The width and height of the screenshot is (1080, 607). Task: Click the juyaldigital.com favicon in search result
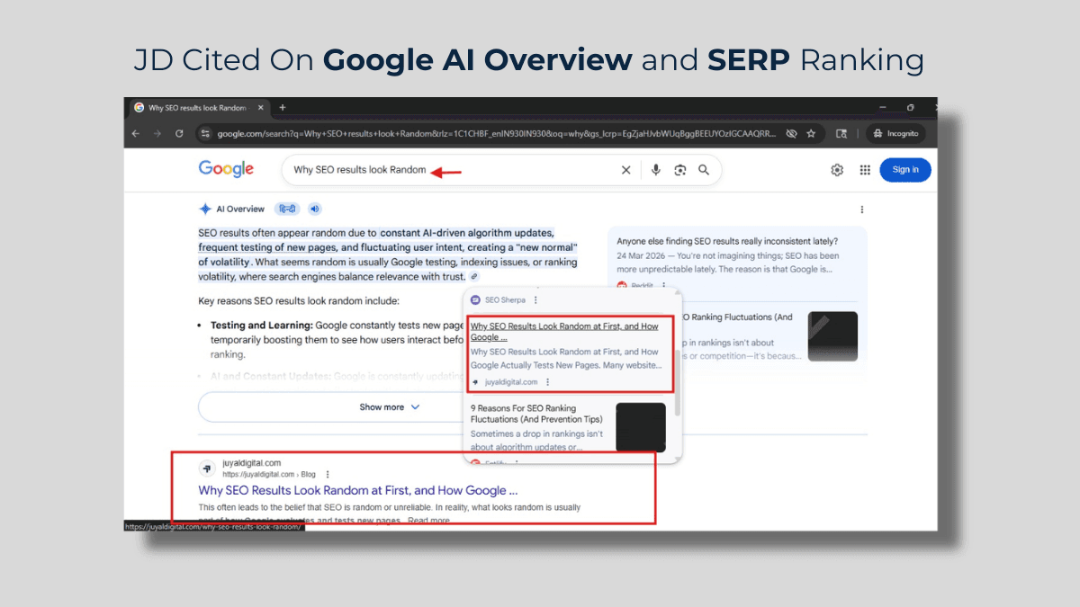pyautogui.click(x=207, y=469)
